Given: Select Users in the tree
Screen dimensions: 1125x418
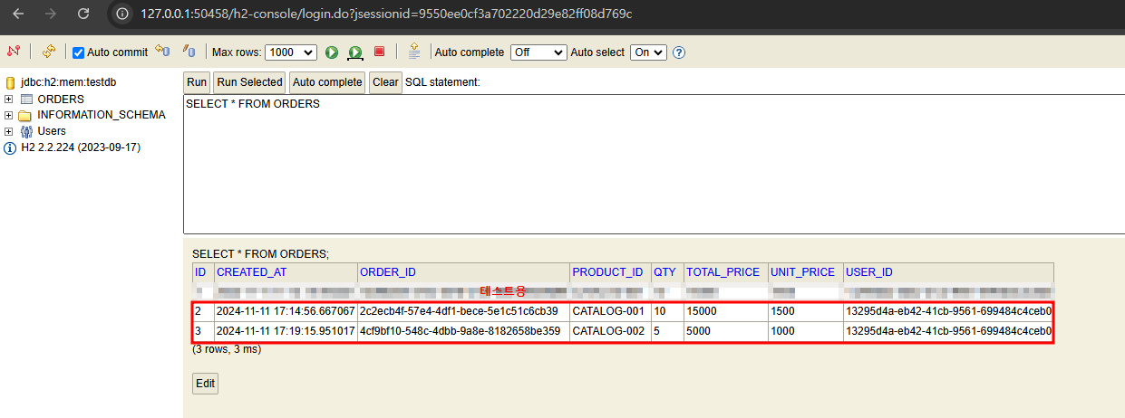Looking at the screenshot, I should click(52, 131).
